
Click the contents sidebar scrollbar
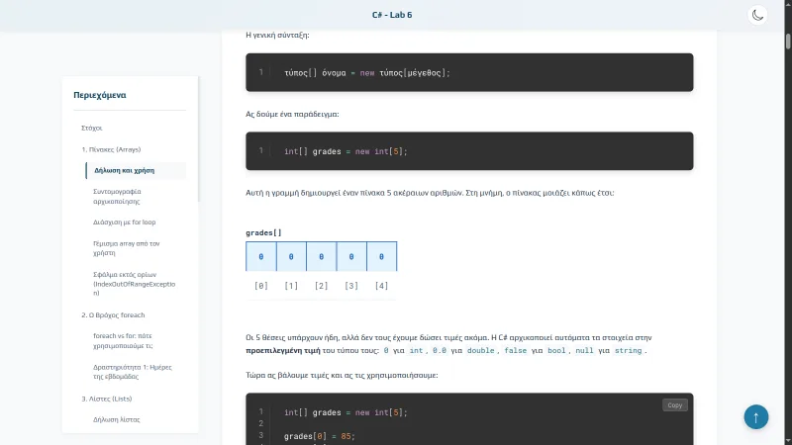coord(198,138)
